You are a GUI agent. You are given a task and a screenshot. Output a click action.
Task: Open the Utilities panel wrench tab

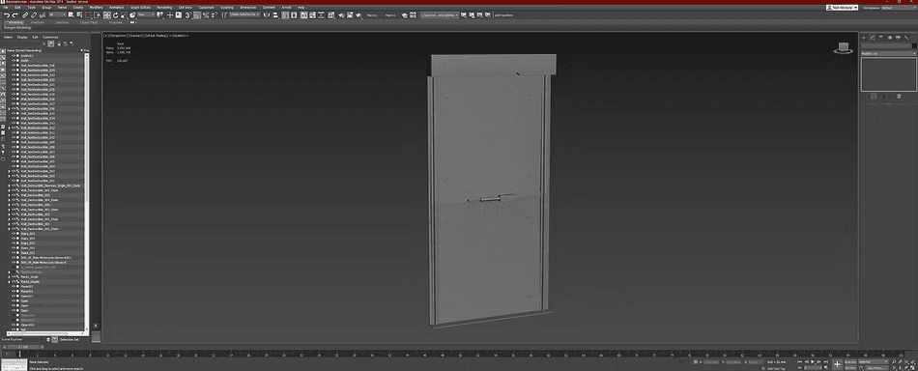pyautogui.click(x=906, y=38)
